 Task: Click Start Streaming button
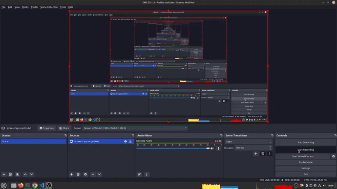pos(305,142)
